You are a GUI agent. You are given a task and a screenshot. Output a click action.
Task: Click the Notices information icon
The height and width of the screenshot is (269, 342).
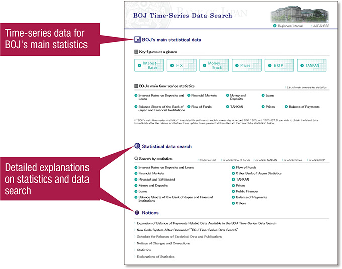tap(137, 213)
